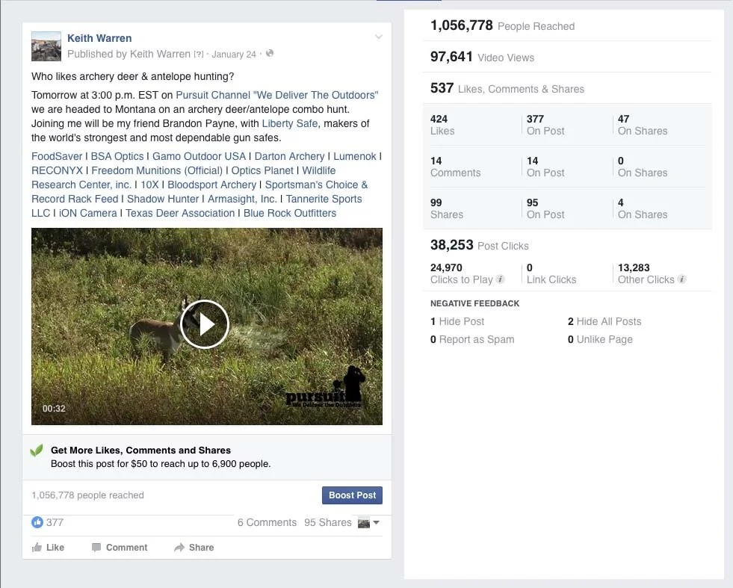Open Pursuit Channel "We Deliver The Outdoors" link
This screenshot has height=588, width=733.
pyautogui.click(x=276, y=95)
